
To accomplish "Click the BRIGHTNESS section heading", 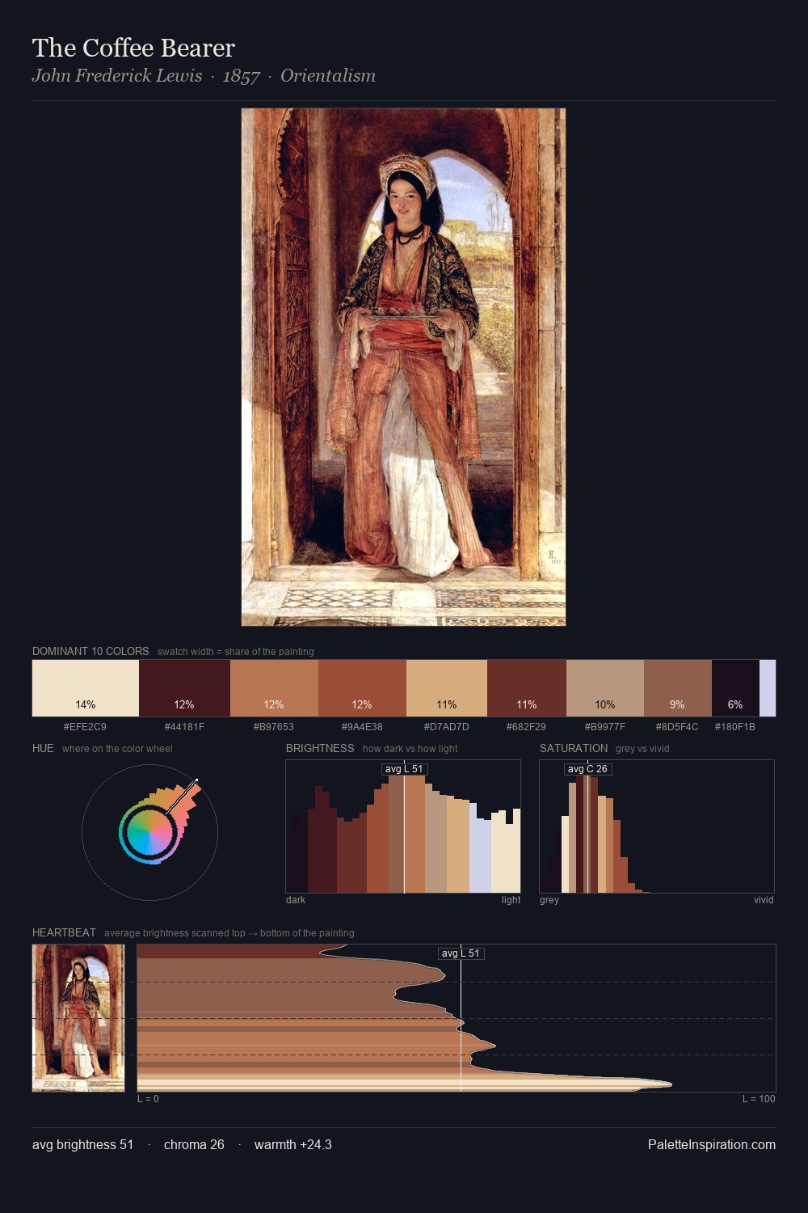I will point(320,748).
